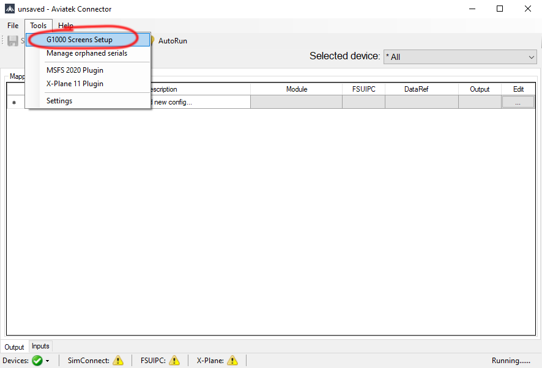Click the green Devices status checkmark

37,361
